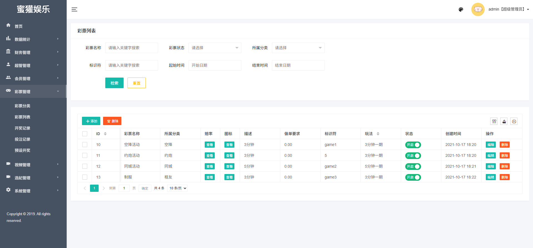Expand the 会员管理 menu chevron

coord(58,78)
